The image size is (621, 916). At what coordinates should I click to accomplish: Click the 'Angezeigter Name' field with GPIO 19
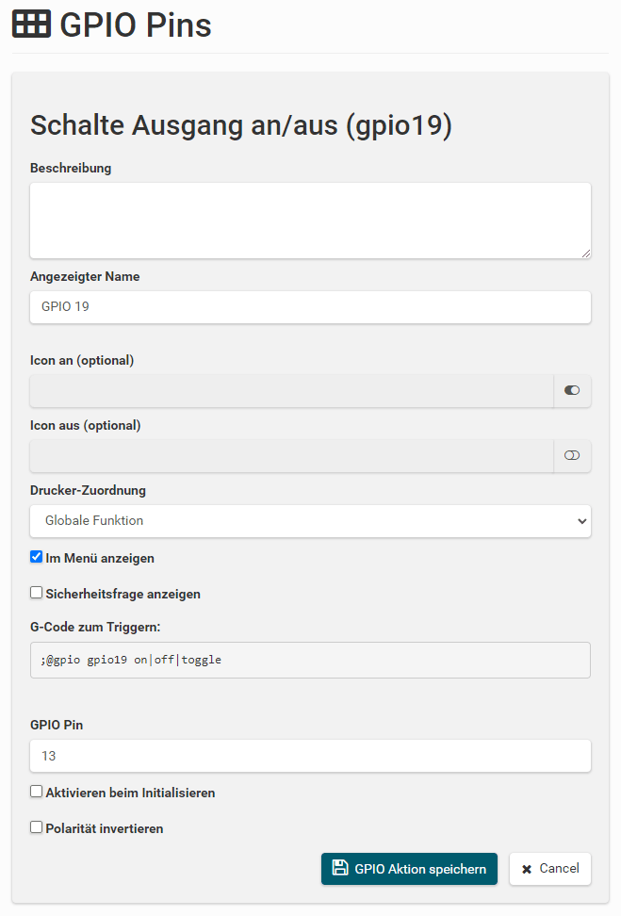pyautogui.click(x=310, y=307)
